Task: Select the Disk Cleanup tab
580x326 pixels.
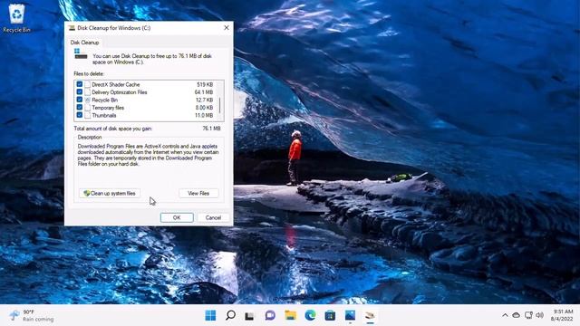Action: [x=84, y=43]
